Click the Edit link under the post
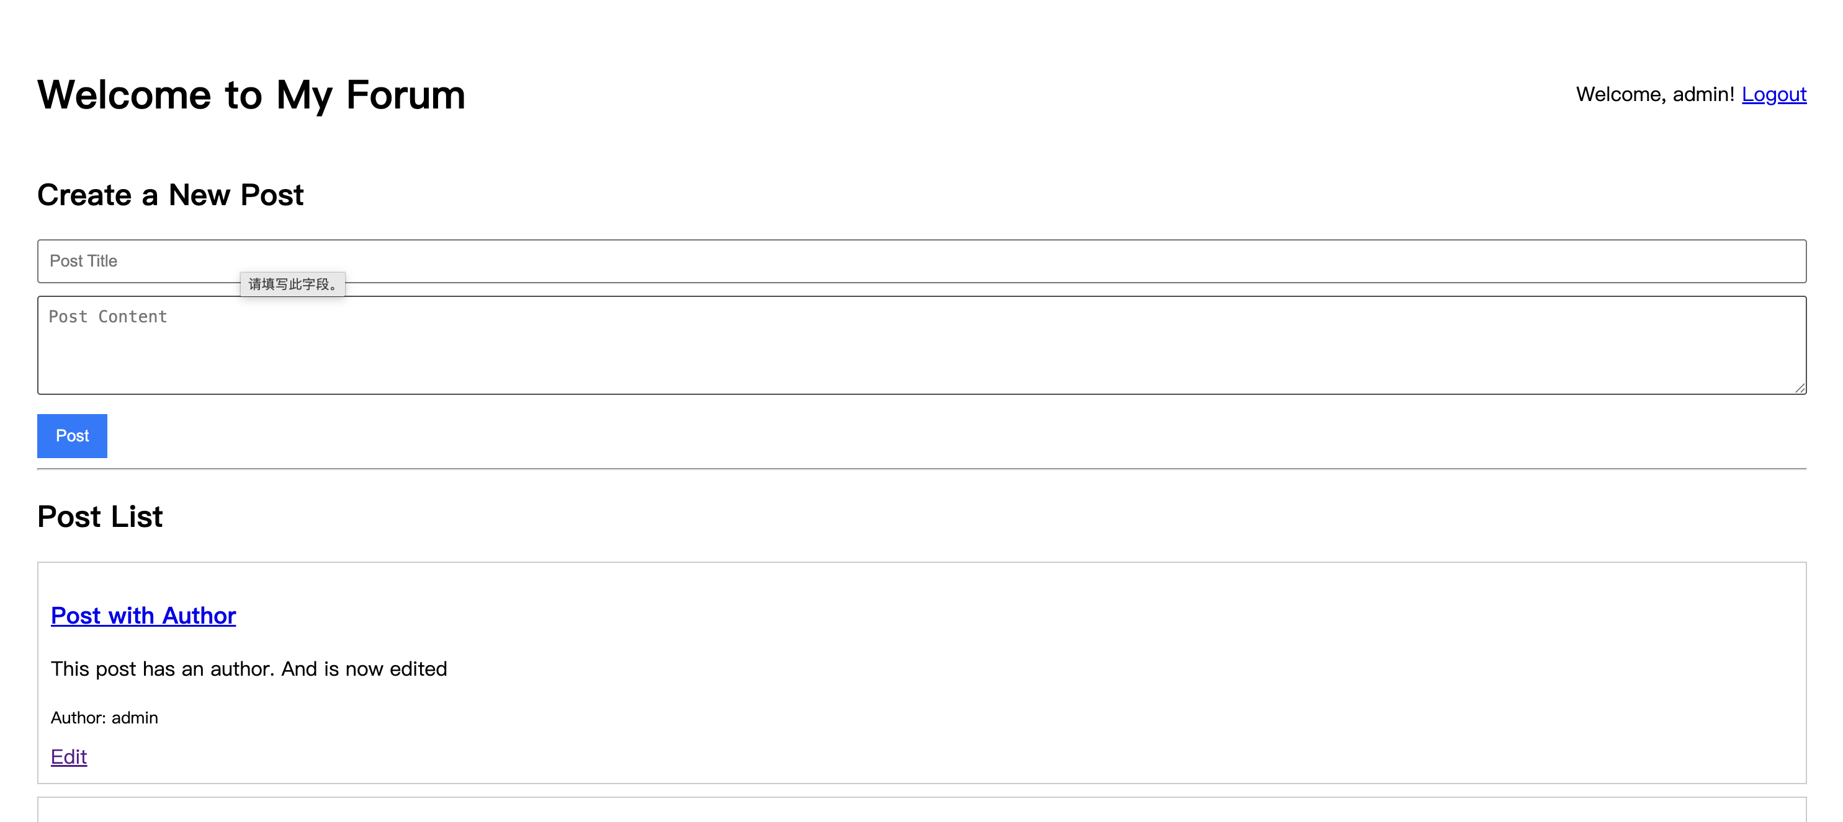 [69, 756]
